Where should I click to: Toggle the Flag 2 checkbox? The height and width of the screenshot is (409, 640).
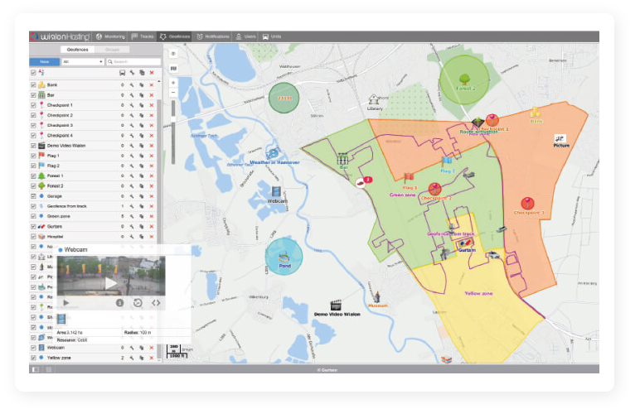click(x=33, y=166)
